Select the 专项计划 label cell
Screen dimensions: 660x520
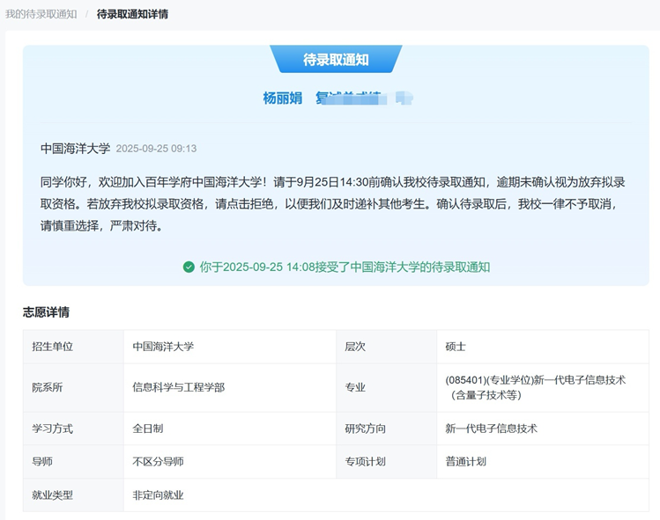click(x=387, y=462)
